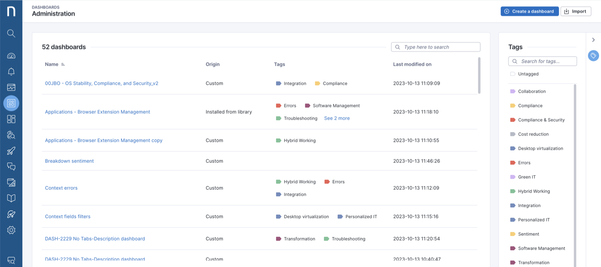
Task: Click the Origin column header
Action: click(x=212, y=64)
